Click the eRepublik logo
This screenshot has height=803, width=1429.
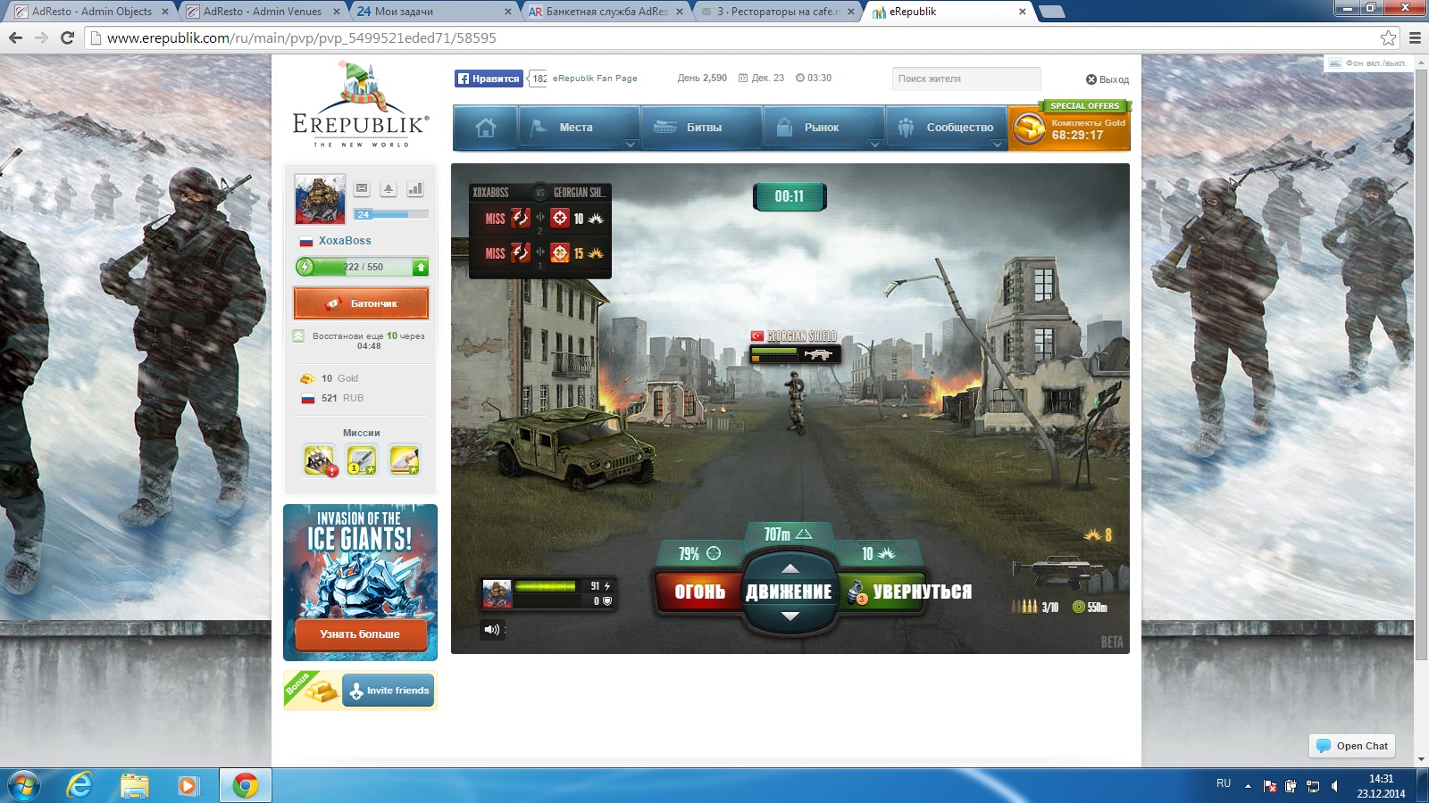point(361,105)
